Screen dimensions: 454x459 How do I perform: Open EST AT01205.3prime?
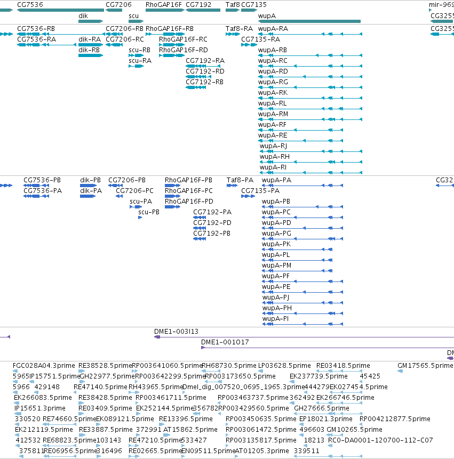(x=262, y=451)
